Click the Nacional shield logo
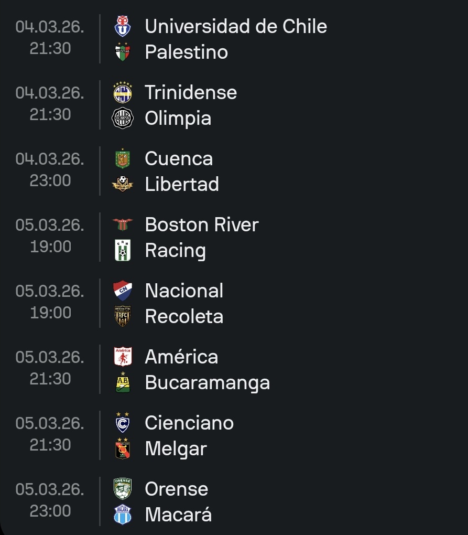468x535 pixels. pos(123,291)
